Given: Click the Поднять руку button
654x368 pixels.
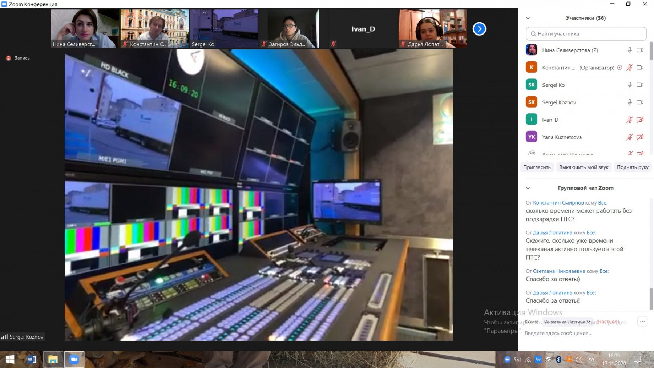Looking at the screenshot, I should click(632, 167).
